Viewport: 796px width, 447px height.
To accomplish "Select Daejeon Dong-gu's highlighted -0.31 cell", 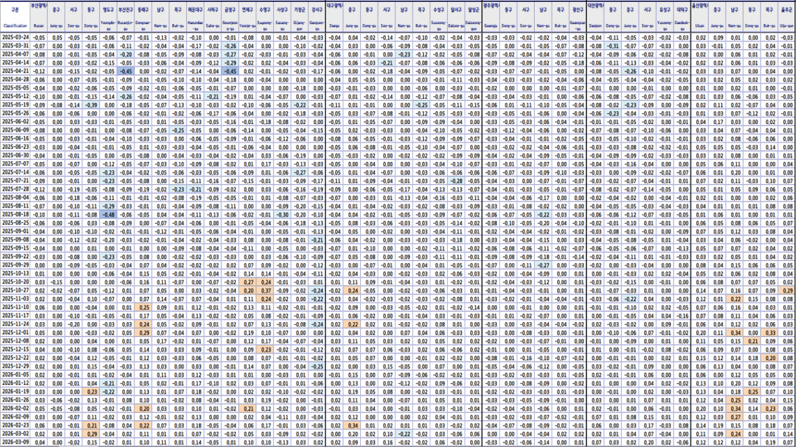I will (x=612, y=46).
